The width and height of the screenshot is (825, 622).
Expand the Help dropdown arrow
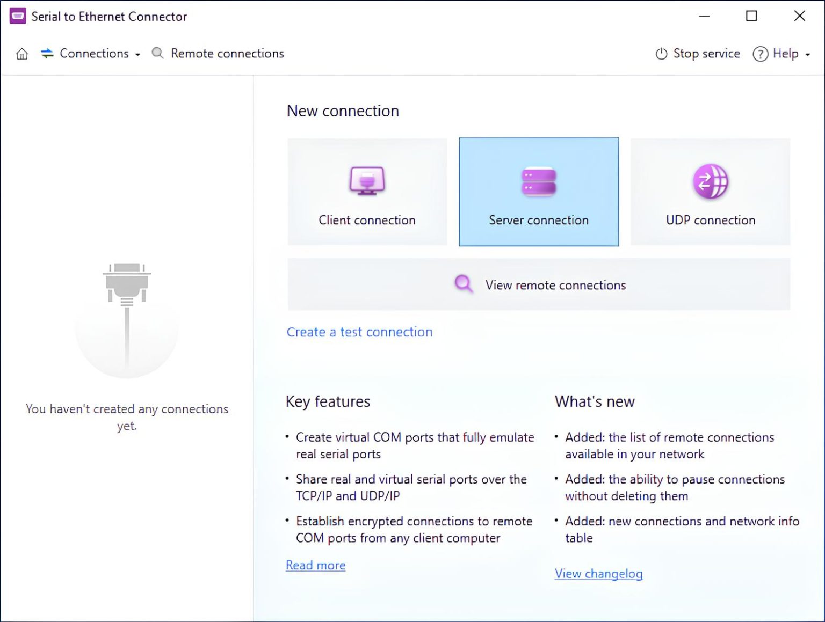tap(807, 55)
